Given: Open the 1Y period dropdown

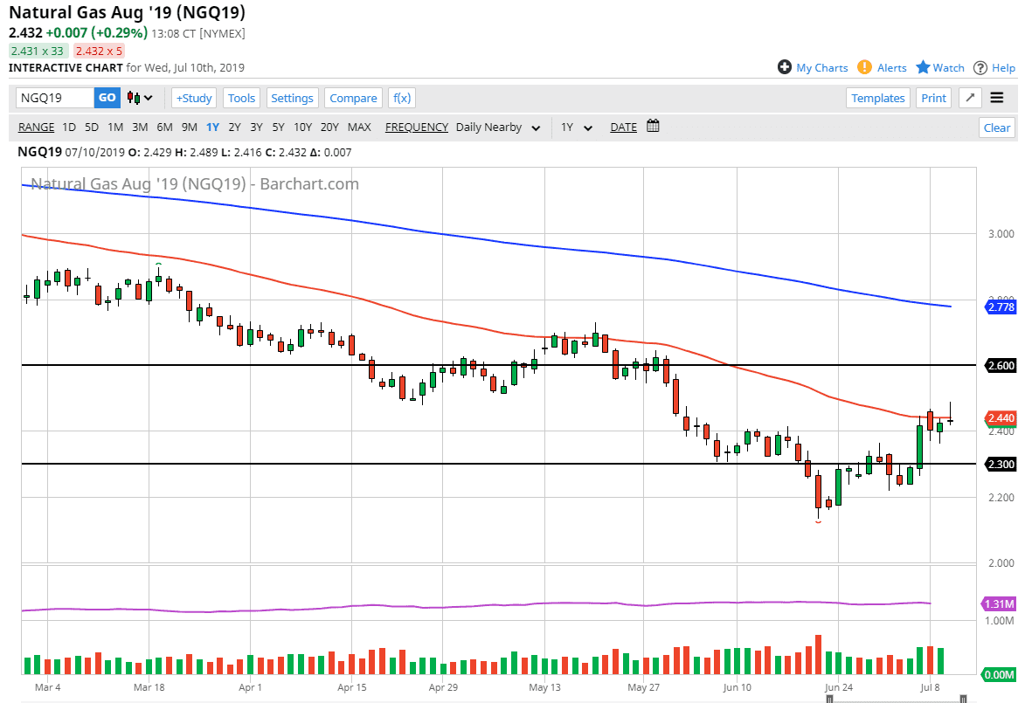Looking at the screenshot, I should [577, 128].
